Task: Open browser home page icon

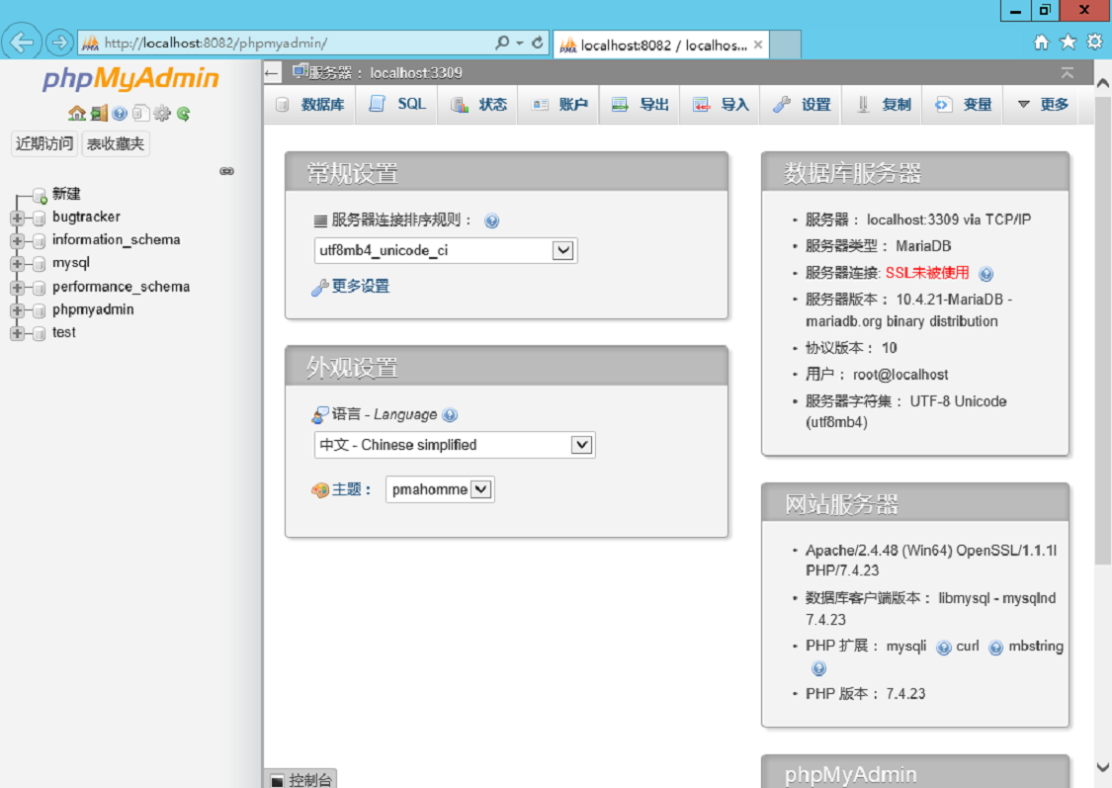Action: pos(1041,43)
